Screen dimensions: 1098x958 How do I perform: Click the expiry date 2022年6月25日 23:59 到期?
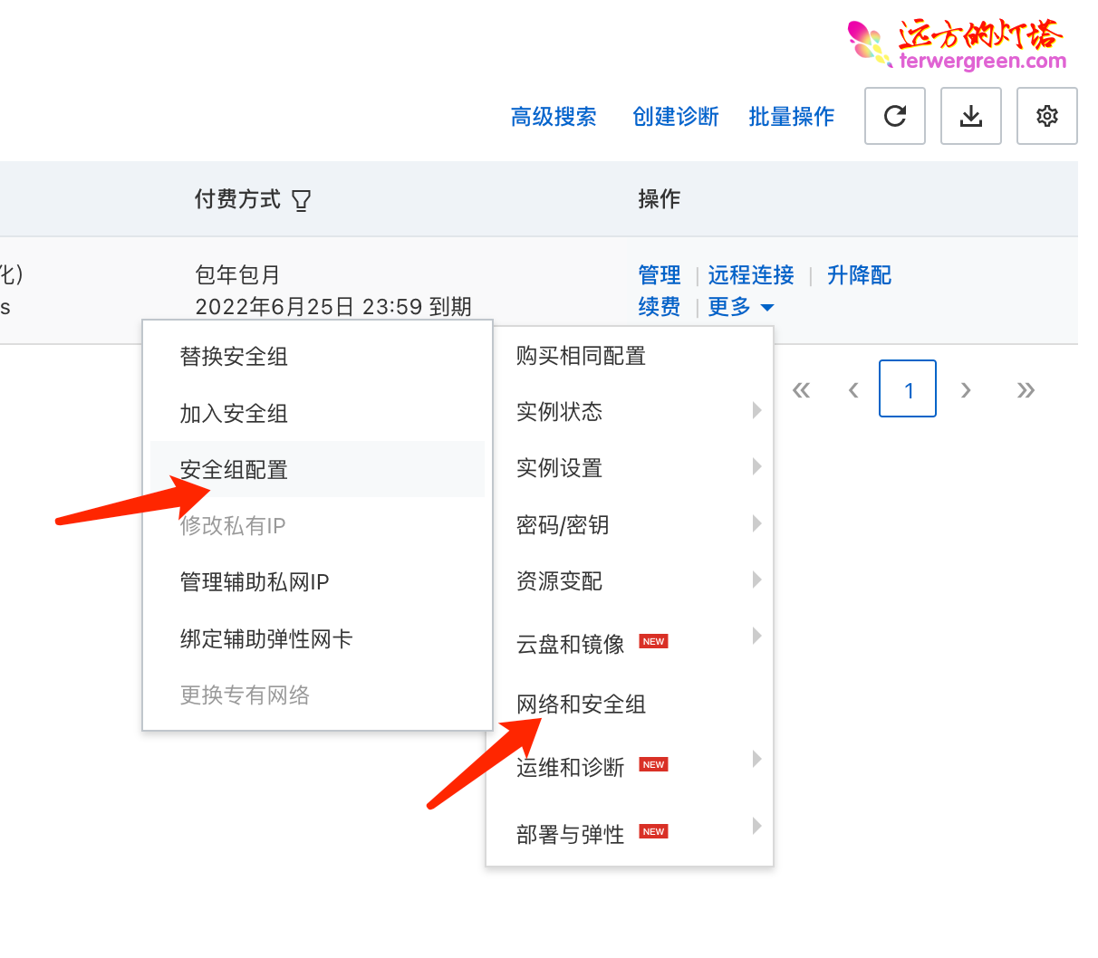click(x=333, y=307)
